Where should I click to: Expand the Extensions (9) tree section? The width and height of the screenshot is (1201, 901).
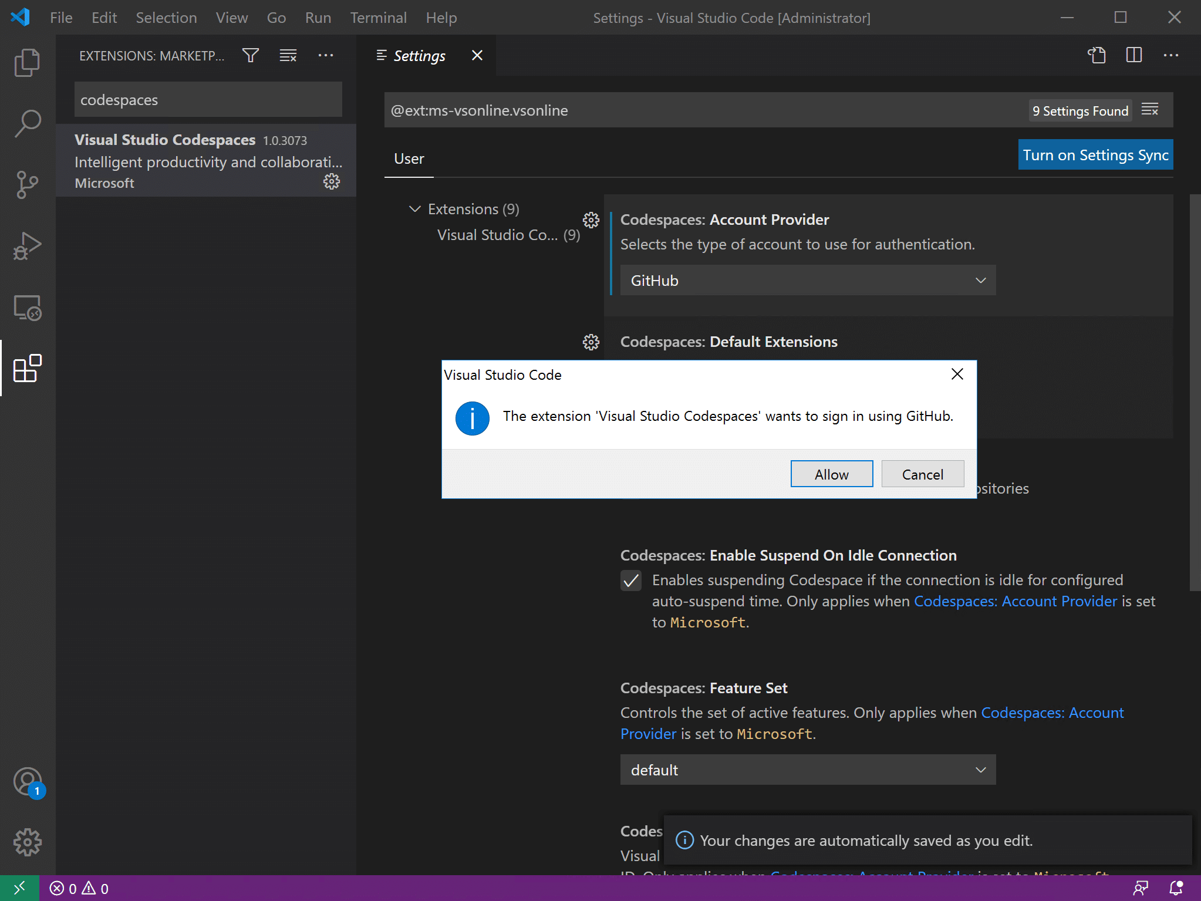(414, 208)
